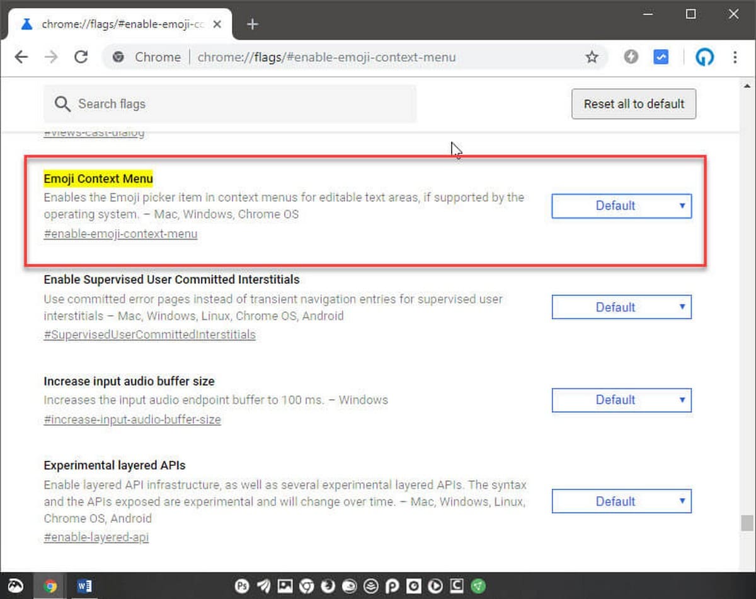Open Firefox from the taskbar
The width and height of the screenshot is (756, 599).
point(328,586)
